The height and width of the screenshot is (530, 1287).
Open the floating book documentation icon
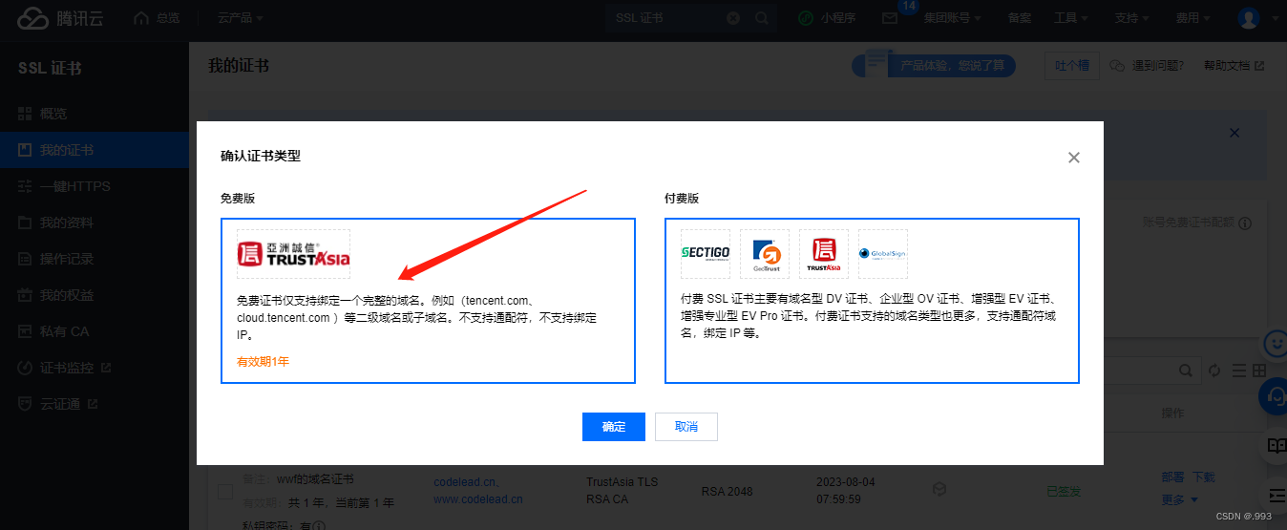pyautogui.click(x=1276, y=445)
